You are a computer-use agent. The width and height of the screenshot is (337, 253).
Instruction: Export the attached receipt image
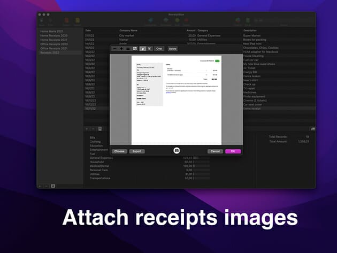click(137, 151)
